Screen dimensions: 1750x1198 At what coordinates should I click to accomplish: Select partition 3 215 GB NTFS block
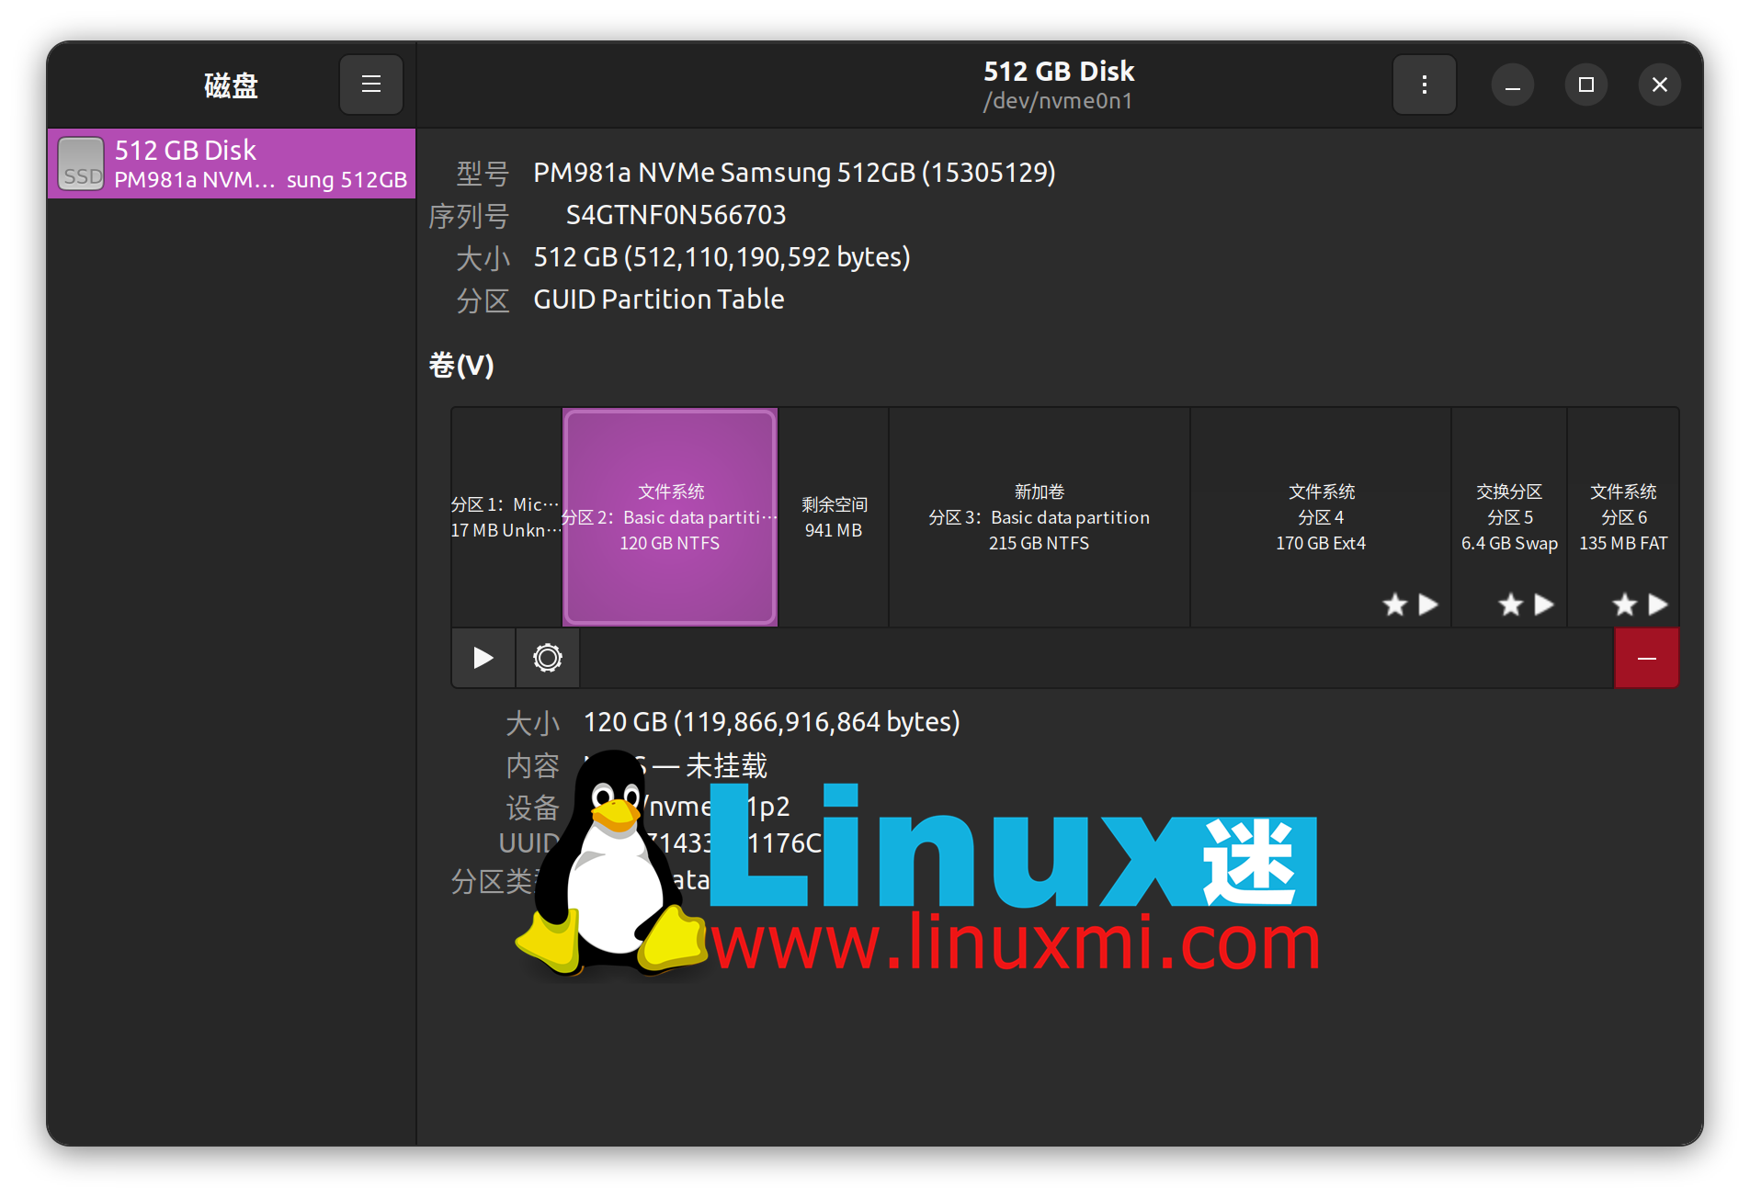click(1040, 517)
